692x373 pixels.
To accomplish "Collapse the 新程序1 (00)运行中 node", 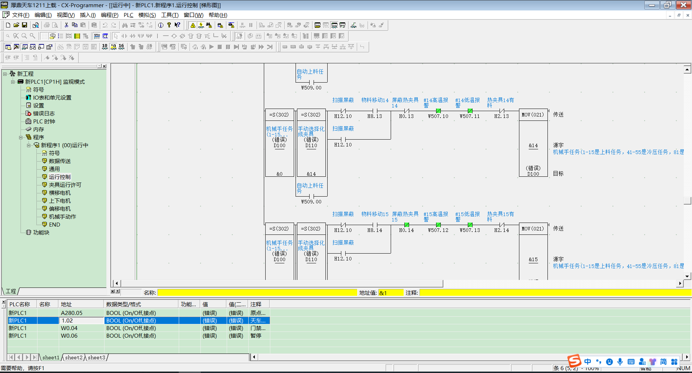I will click(29, 145).
